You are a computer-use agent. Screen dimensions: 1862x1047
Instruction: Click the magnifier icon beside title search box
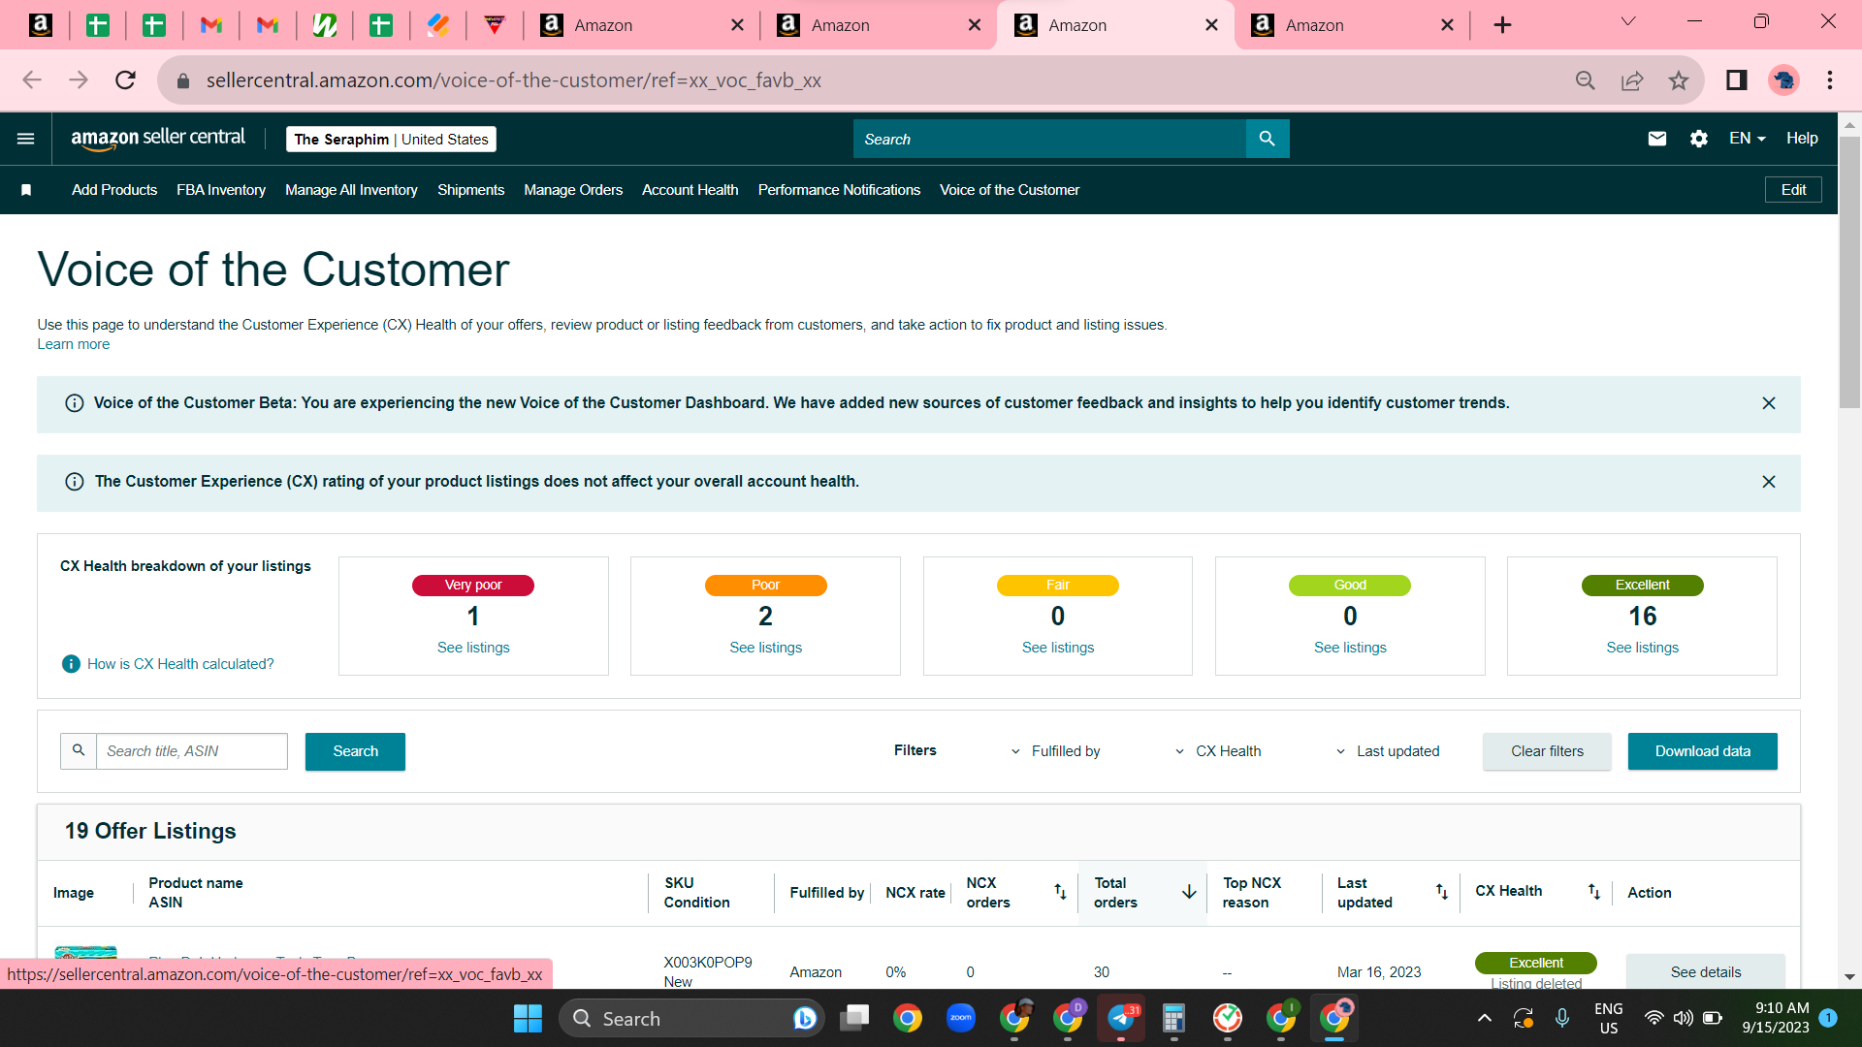[79, 750]
